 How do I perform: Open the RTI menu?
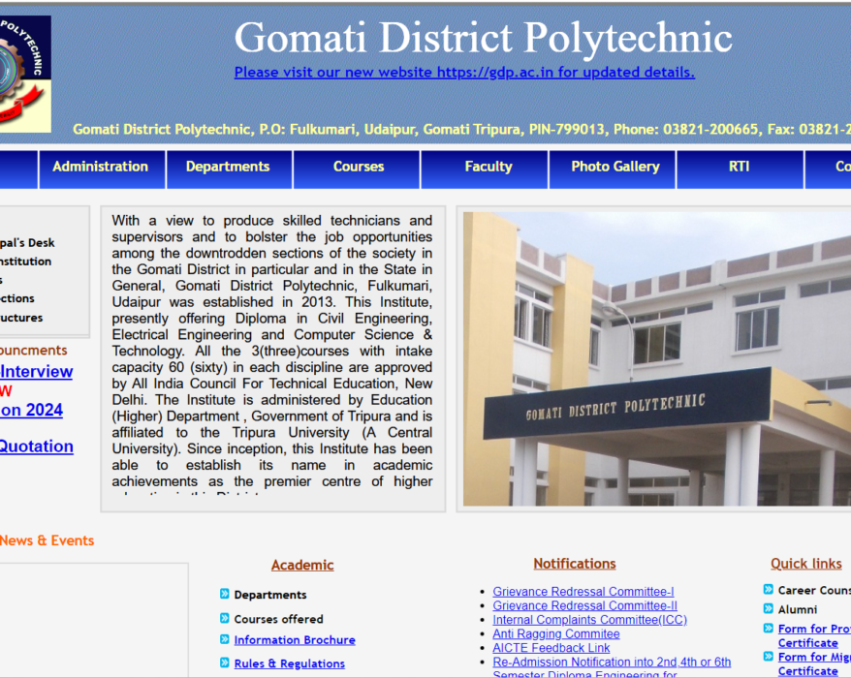click(x=741, y=169)
